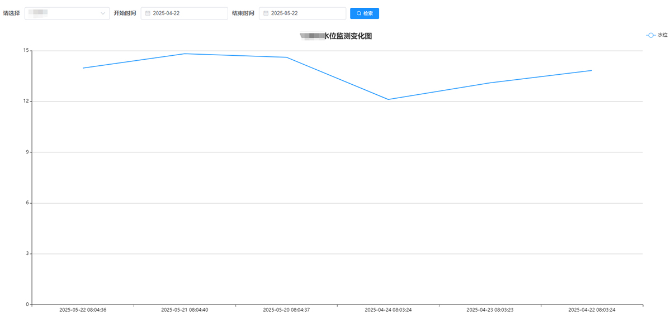Open the 请选择 station select box
The height and width of the screenshot is (323, 671).
(67, 13)
